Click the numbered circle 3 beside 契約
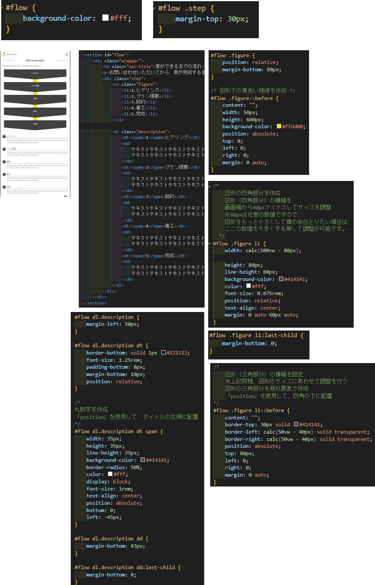375x585 pixels. point(4,162)
